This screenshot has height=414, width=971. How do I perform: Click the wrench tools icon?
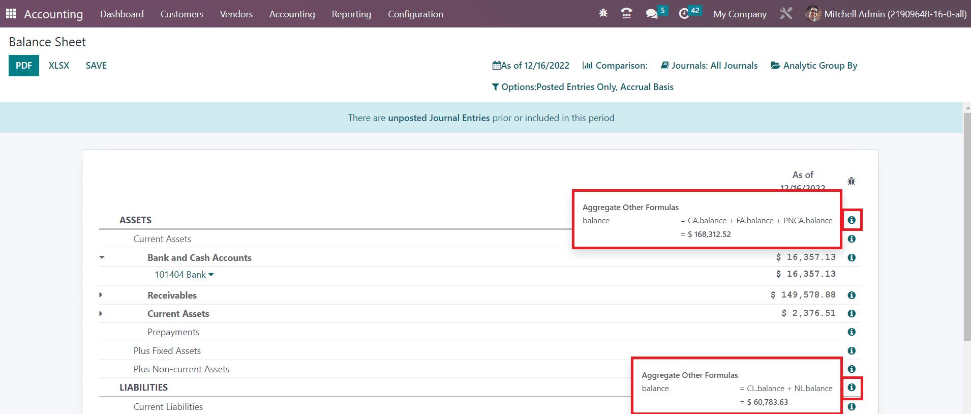[786, 14]
